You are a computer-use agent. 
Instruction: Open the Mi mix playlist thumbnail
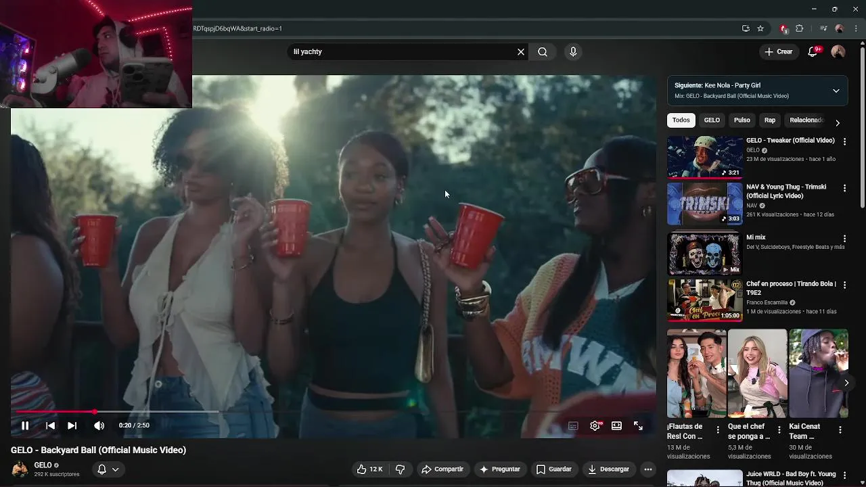coord(705,254)
